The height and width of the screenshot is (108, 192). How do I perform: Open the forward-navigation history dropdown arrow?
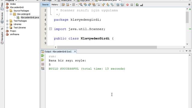tap(77, 5)
